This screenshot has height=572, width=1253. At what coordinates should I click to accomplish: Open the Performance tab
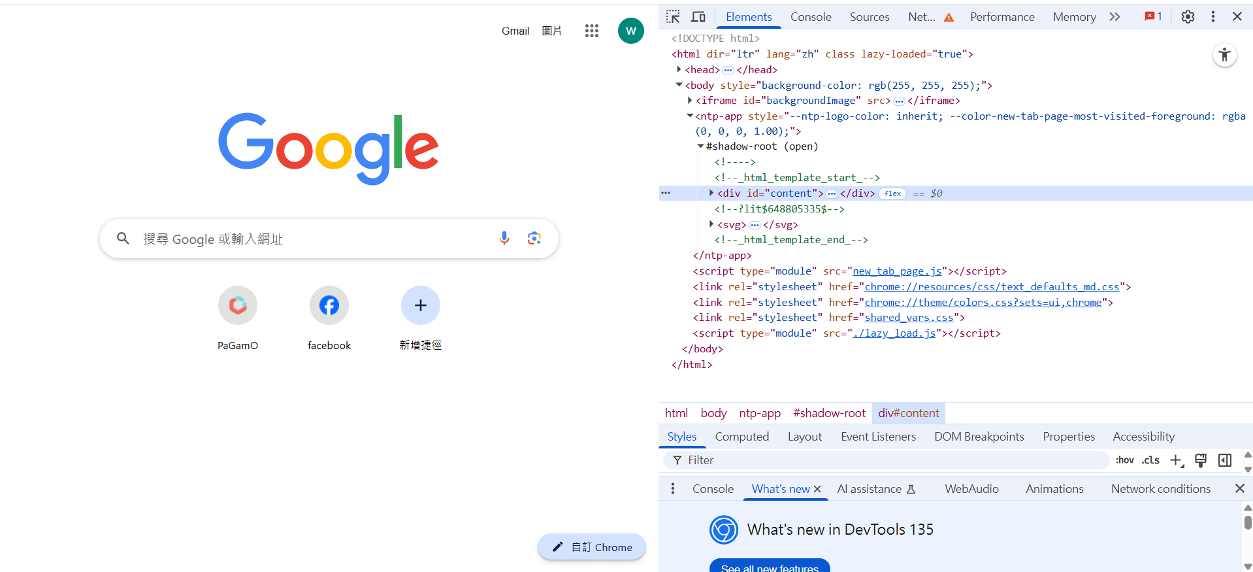(x=1002, y=17)
